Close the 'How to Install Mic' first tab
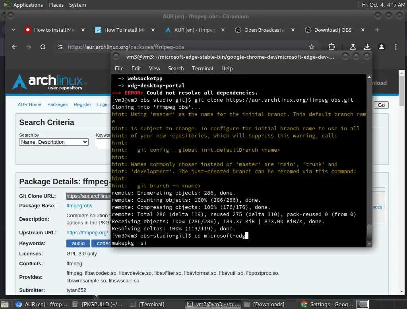The height and width of the screenshot is (309, 407). [83, 30]
